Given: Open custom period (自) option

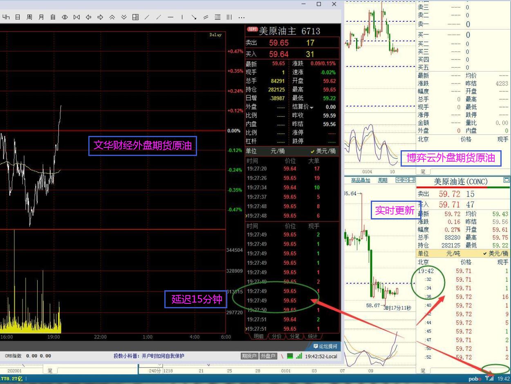Looking at the screenshot, I should click(x=53, y=17).
